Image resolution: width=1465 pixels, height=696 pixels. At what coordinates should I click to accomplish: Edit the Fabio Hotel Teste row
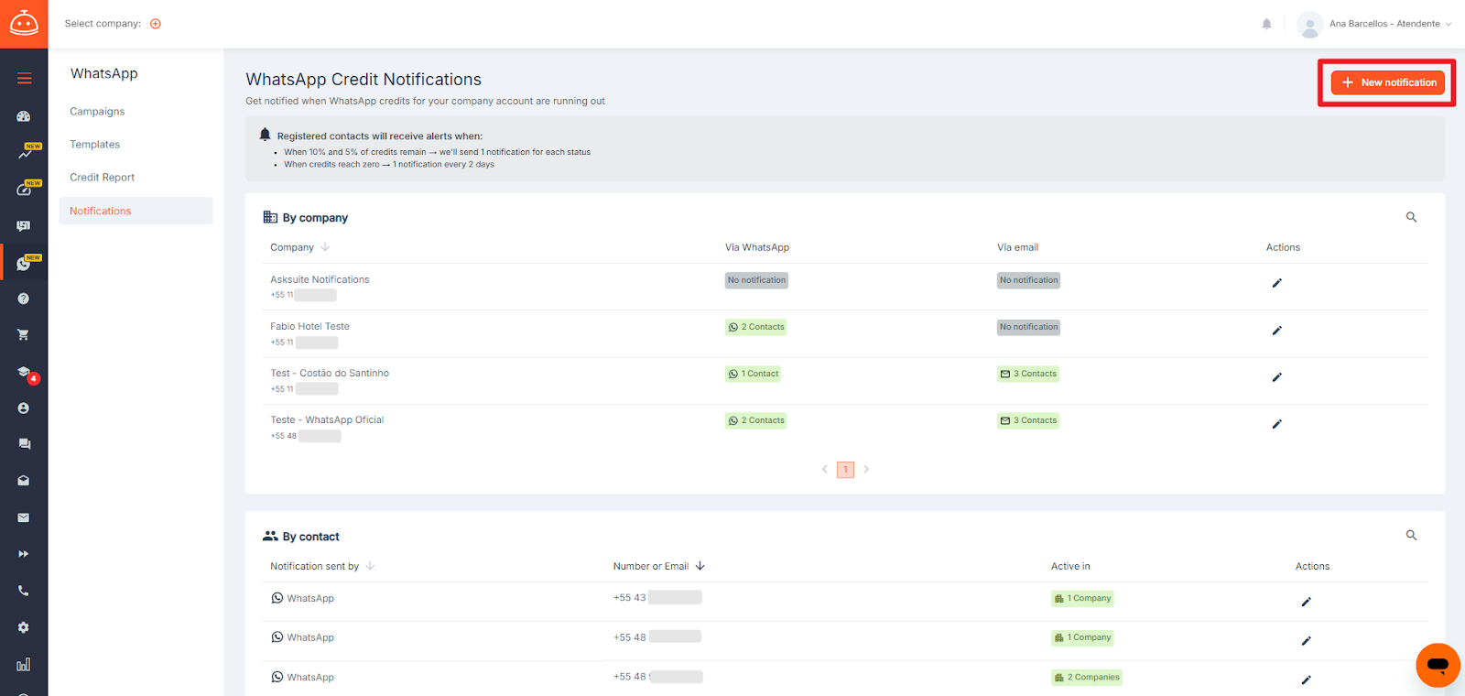point(1276,330)
